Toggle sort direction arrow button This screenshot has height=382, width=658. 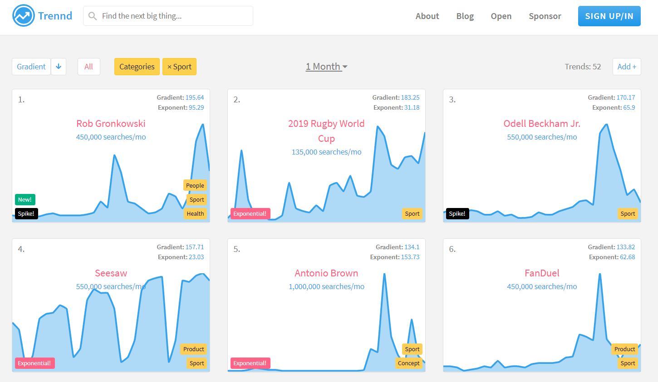click(59, 67)
